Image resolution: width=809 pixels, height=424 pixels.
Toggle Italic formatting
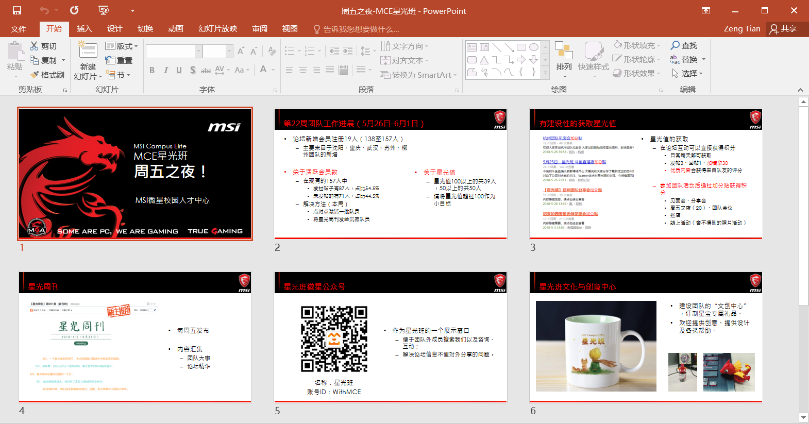tap(165, 70)
